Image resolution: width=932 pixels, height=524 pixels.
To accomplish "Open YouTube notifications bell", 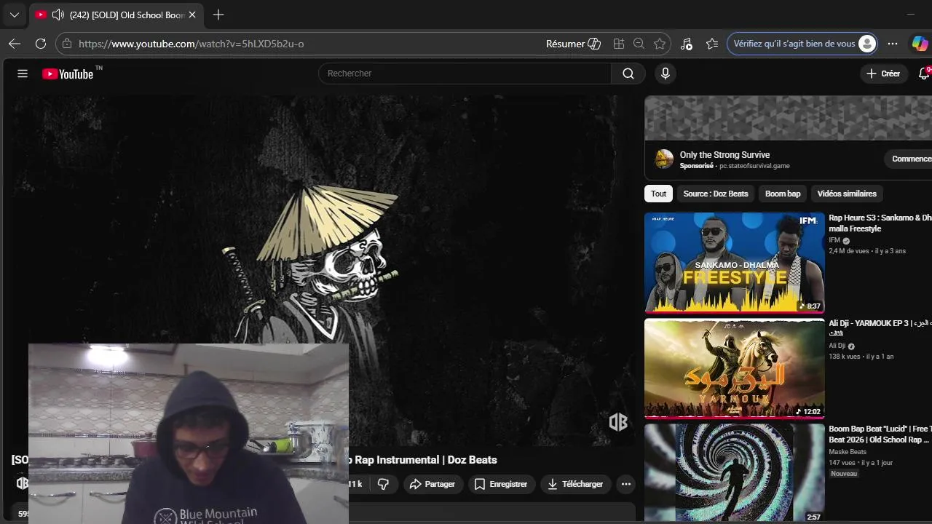I will [x=924, y=74].
